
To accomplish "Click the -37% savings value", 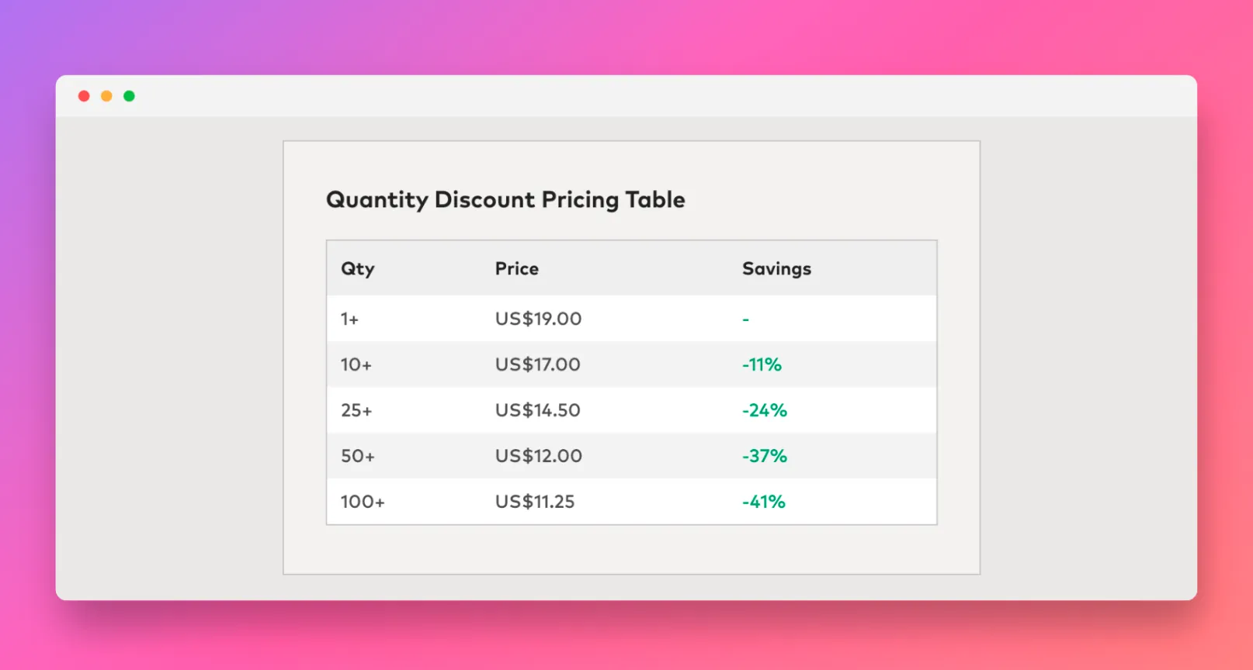I will click(765, 456).
